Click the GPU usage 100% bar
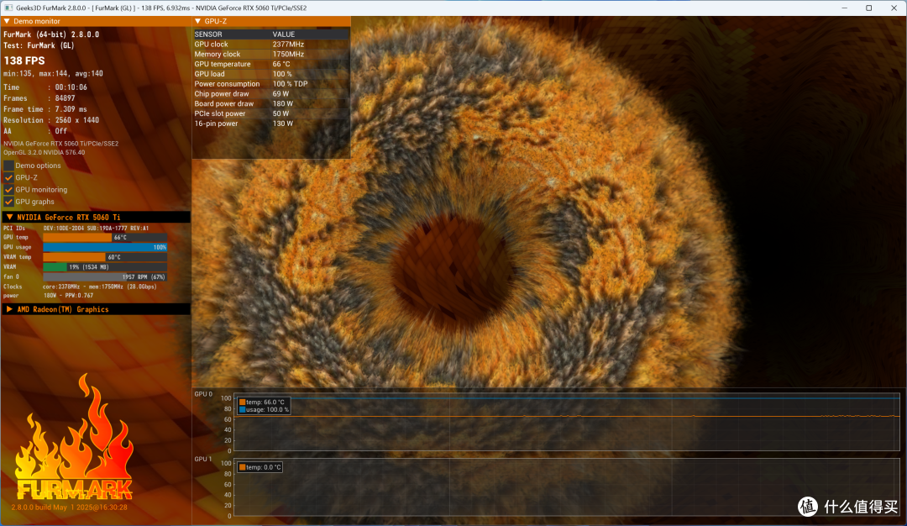Image resolution: width=907 pixels, height=526 pixels. tap(105, 247)
